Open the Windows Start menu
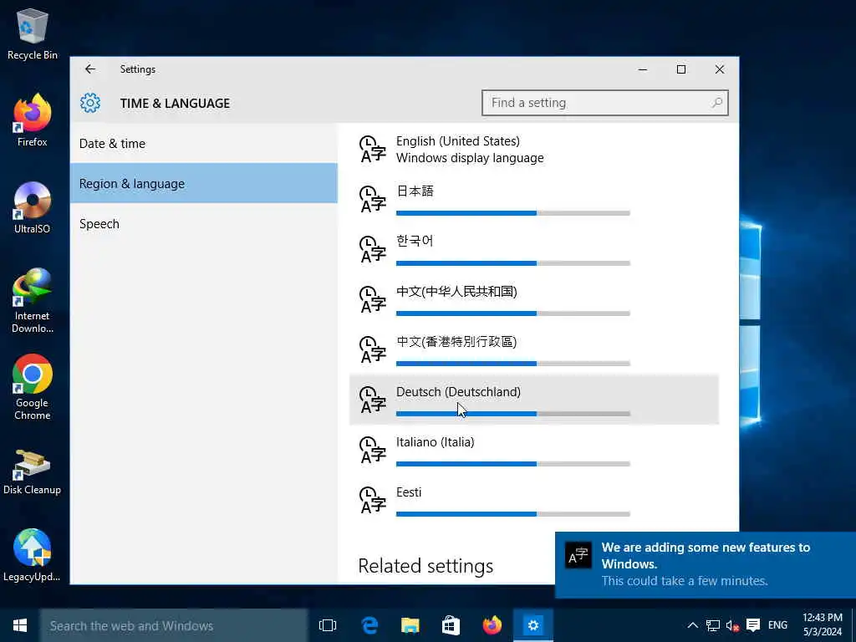 point(20,625)
